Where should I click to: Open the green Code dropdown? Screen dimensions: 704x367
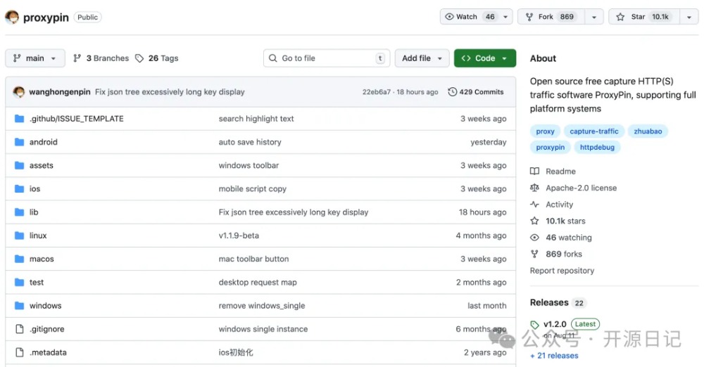click(484, 58)
